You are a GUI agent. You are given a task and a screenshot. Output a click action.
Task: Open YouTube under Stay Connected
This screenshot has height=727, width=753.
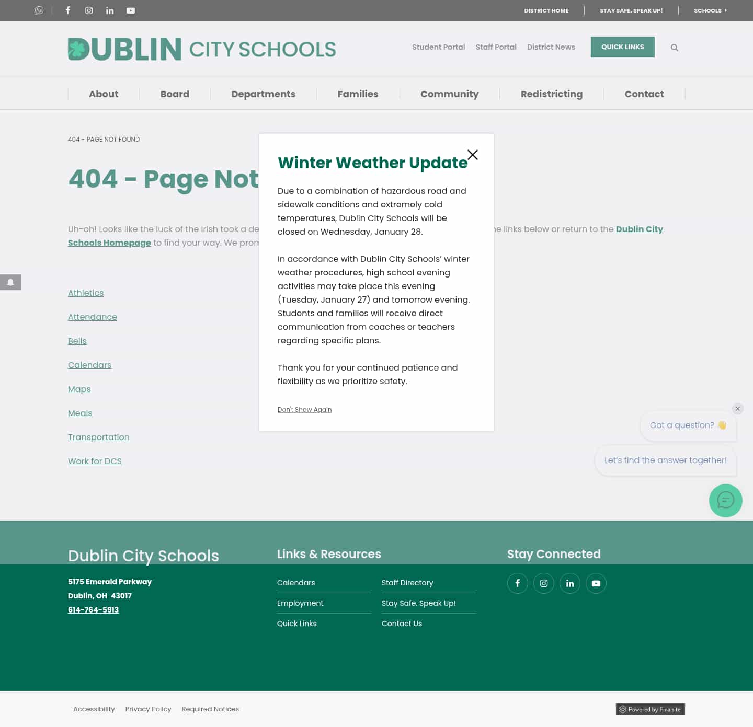tap(596, 583)
